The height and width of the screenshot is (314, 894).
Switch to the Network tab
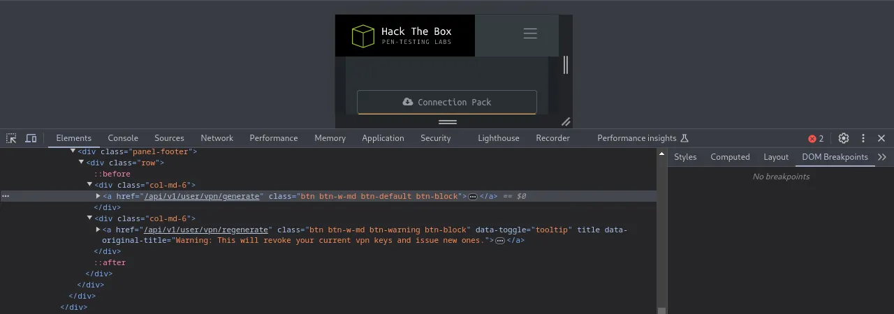click(217, 138)
